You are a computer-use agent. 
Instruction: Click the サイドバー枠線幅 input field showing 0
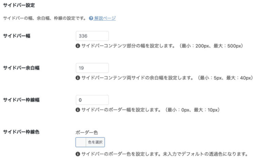click(x=92, y=100)
